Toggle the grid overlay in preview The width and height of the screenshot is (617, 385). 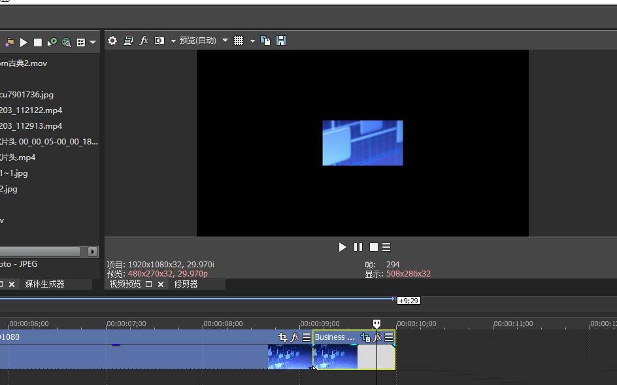point(239,41)
